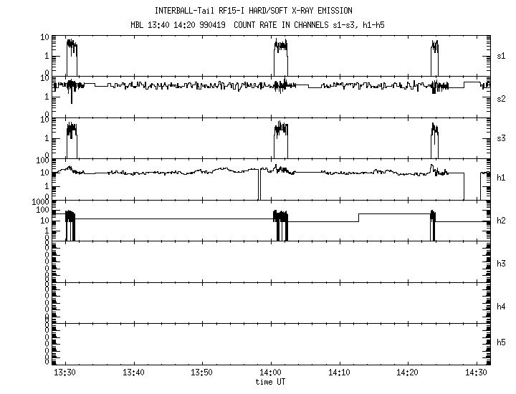Click the h3 channel label
The width and height of the screenshot is (516, 394).
tap(502, 264)
